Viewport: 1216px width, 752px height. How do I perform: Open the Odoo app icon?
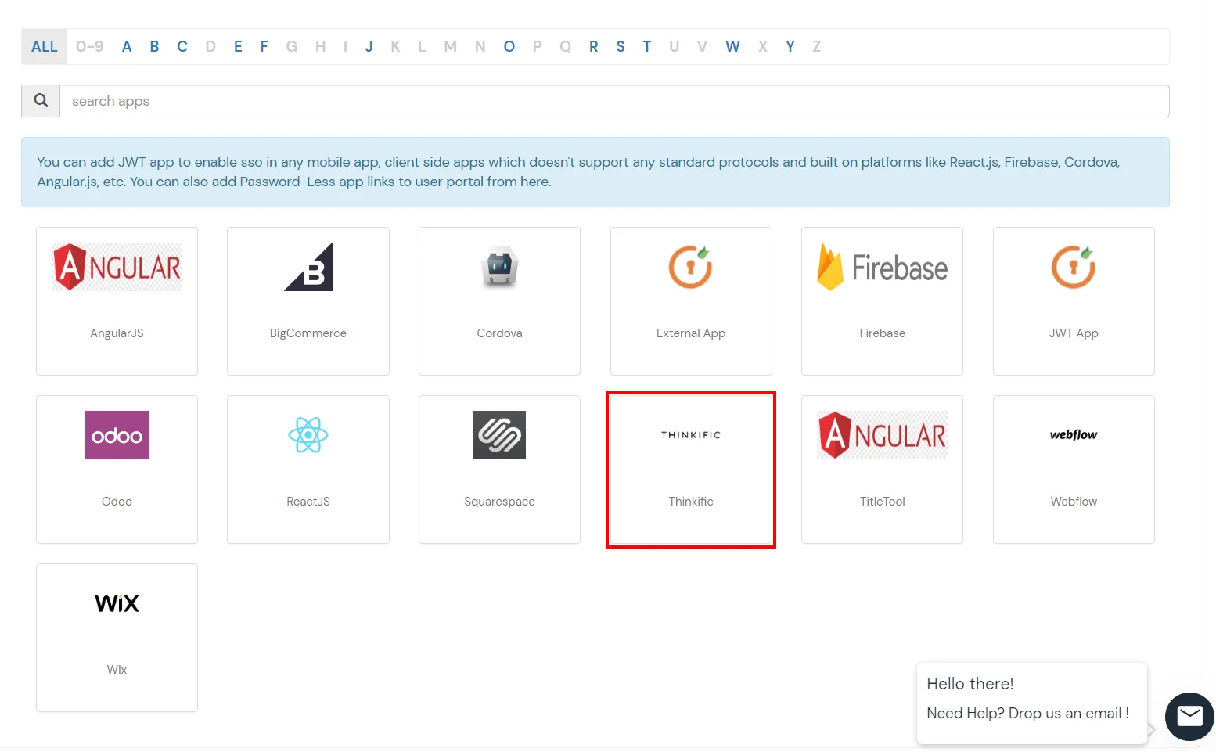click(117, 435)
